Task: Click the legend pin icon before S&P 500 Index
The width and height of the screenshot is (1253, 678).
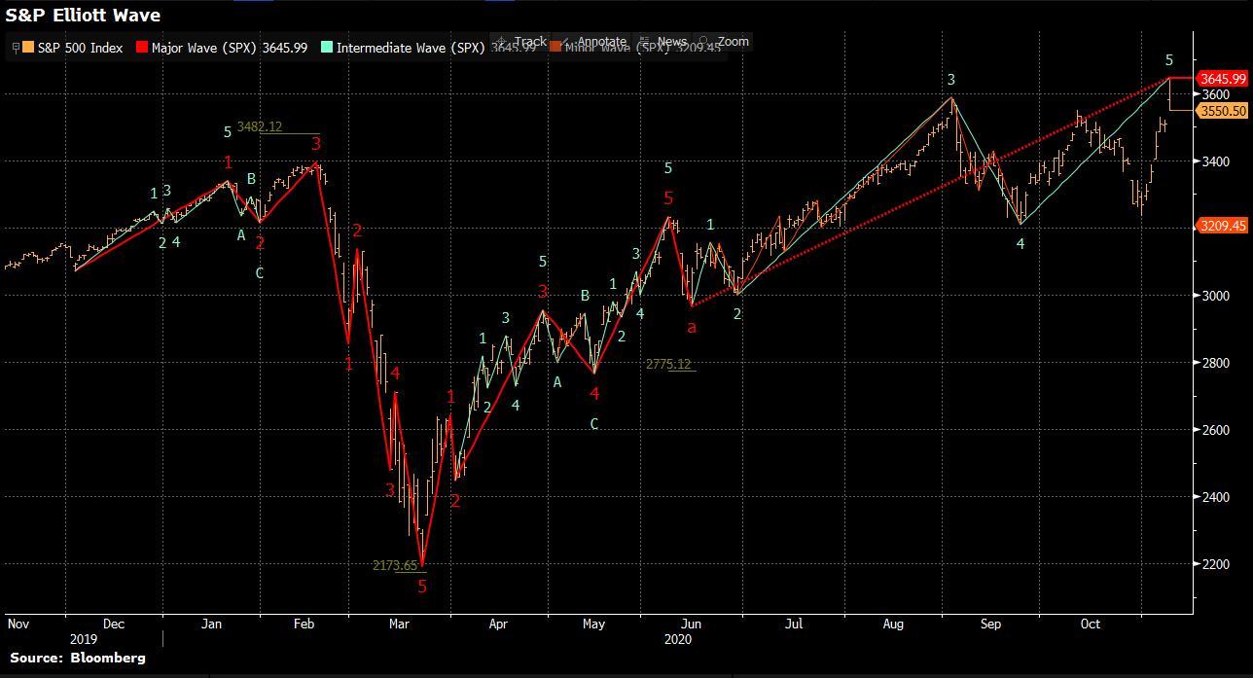Action: pyautogui.click(x=16, y=48)
